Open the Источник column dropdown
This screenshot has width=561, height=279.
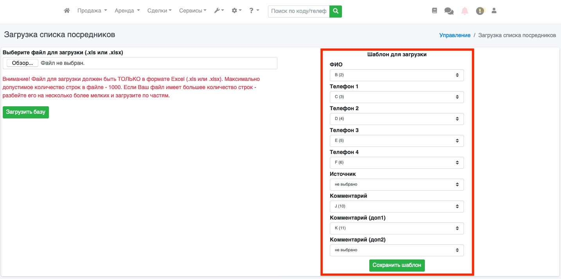(397, 184)
